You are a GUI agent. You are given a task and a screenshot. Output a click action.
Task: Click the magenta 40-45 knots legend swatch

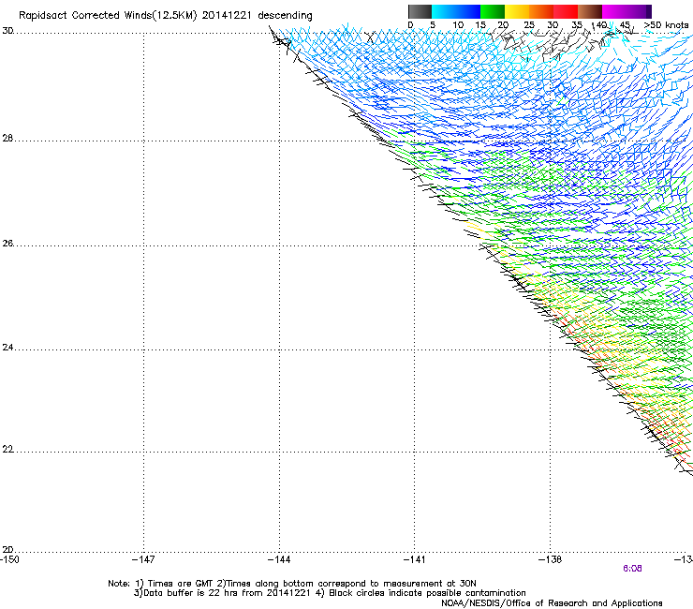pyautogui.click(x=614, y=11)
